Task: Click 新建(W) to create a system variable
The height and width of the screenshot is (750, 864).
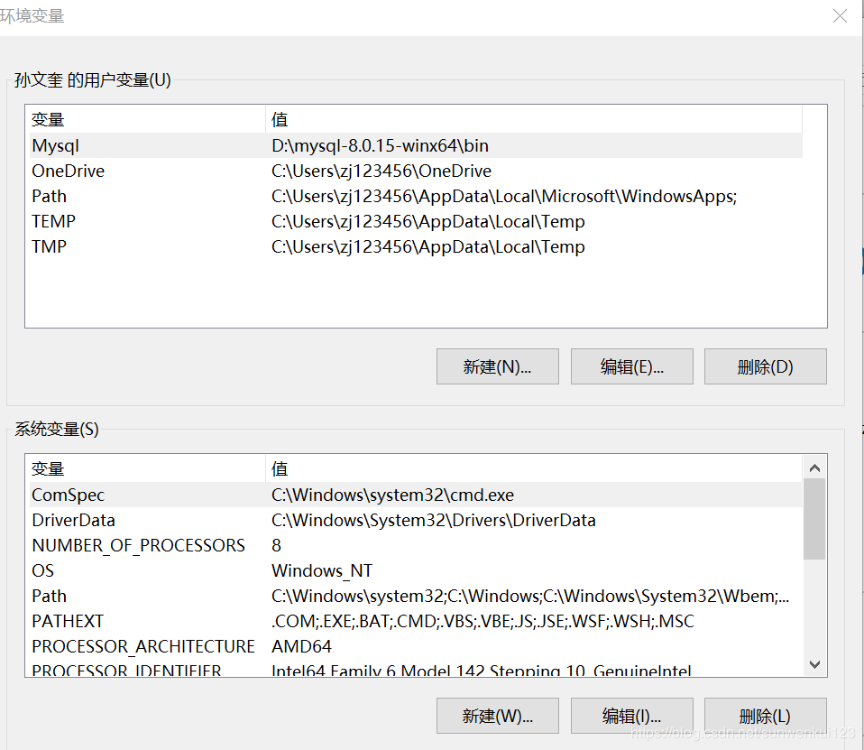Action: click(x=497, y=715)
